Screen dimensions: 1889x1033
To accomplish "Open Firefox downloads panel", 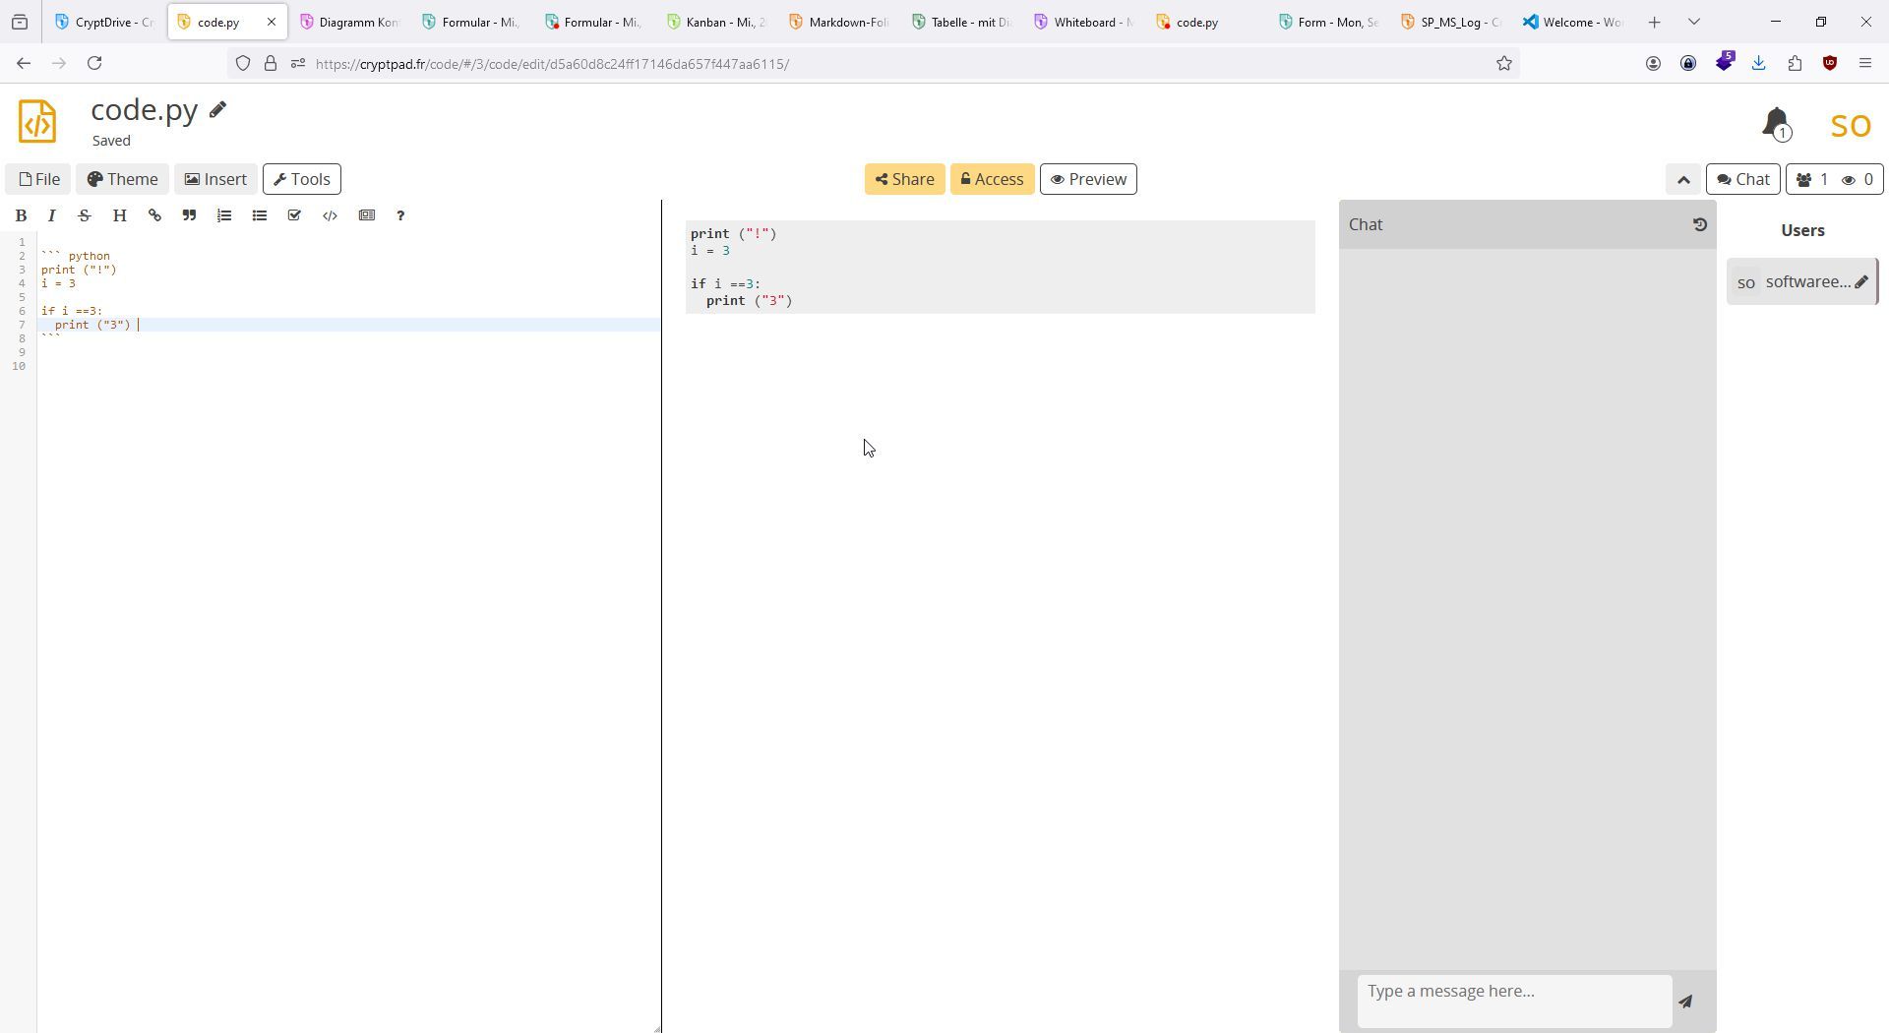I will click(x=1759, y=64).
